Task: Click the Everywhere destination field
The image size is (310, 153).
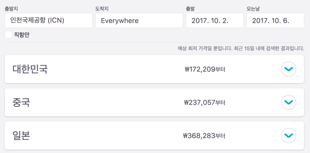Action: tap(139, 20)
